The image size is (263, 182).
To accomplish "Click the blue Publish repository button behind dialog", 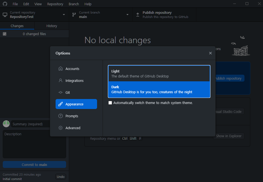I will click(230, 78).
